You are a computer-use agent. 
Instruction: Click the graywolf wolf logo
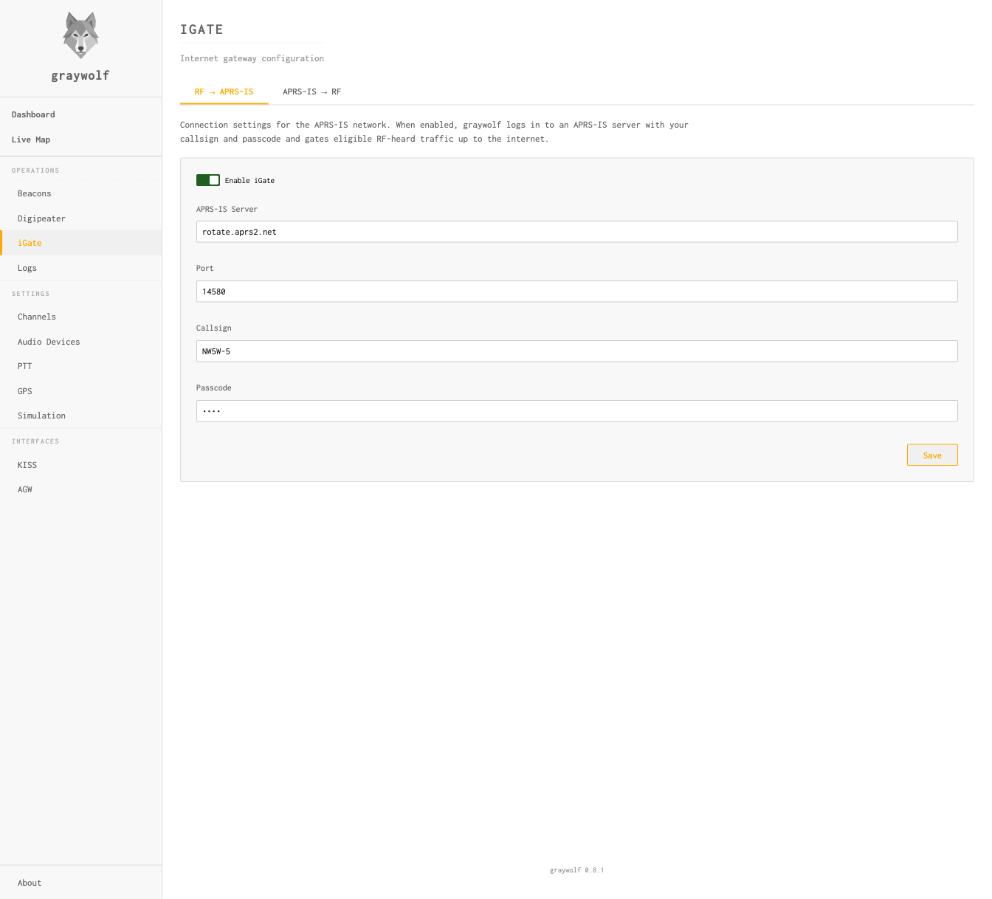(x=80, y=35)
